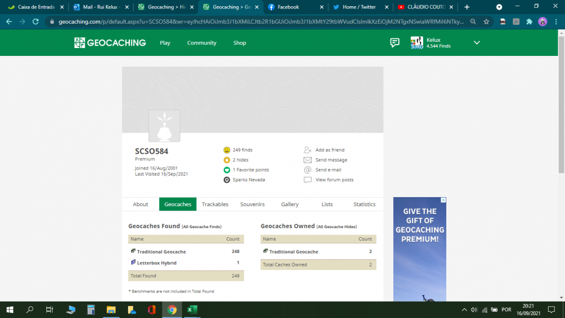This screenshot has height=318, width=565.
Task: Show hidden system tray icons
Action: pyautogui.click(x=464, y=310)
